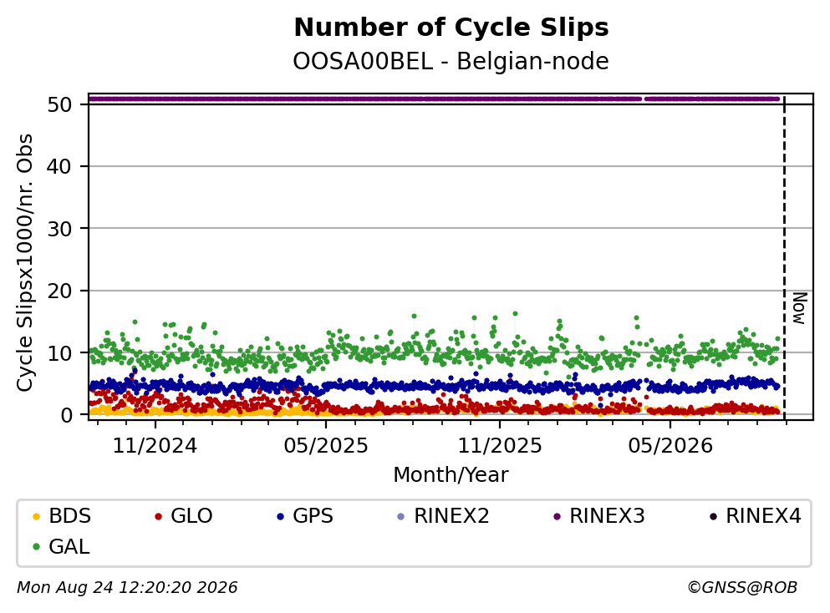Viewport: 830px width, 613px height.
Task: Click the 50 y-axis tick label
Action: point(59,104)
